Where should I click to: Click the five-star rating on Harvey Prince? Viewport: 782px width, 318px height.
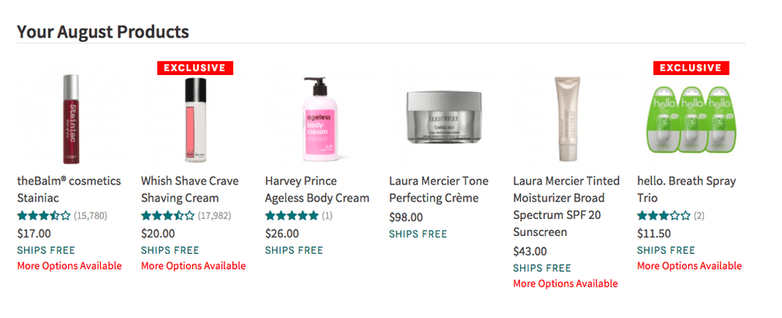292,216
